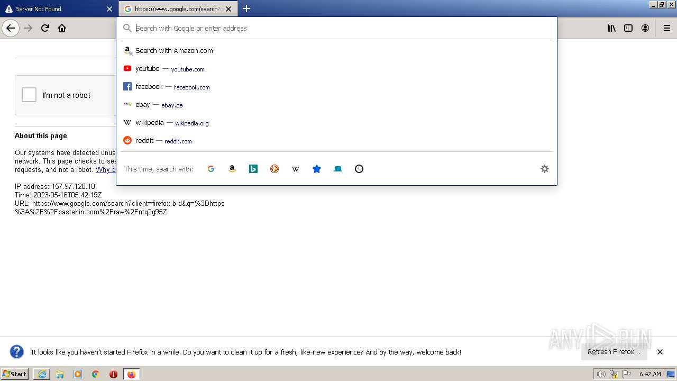
Task: Open a new tab with plus button
Action: pyautogui.click(x=246, y=8)
